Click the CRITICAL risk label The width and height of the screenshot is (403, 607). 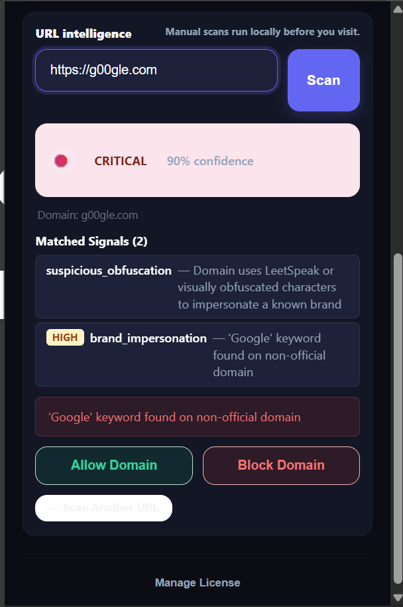click(x=120, y=161)
